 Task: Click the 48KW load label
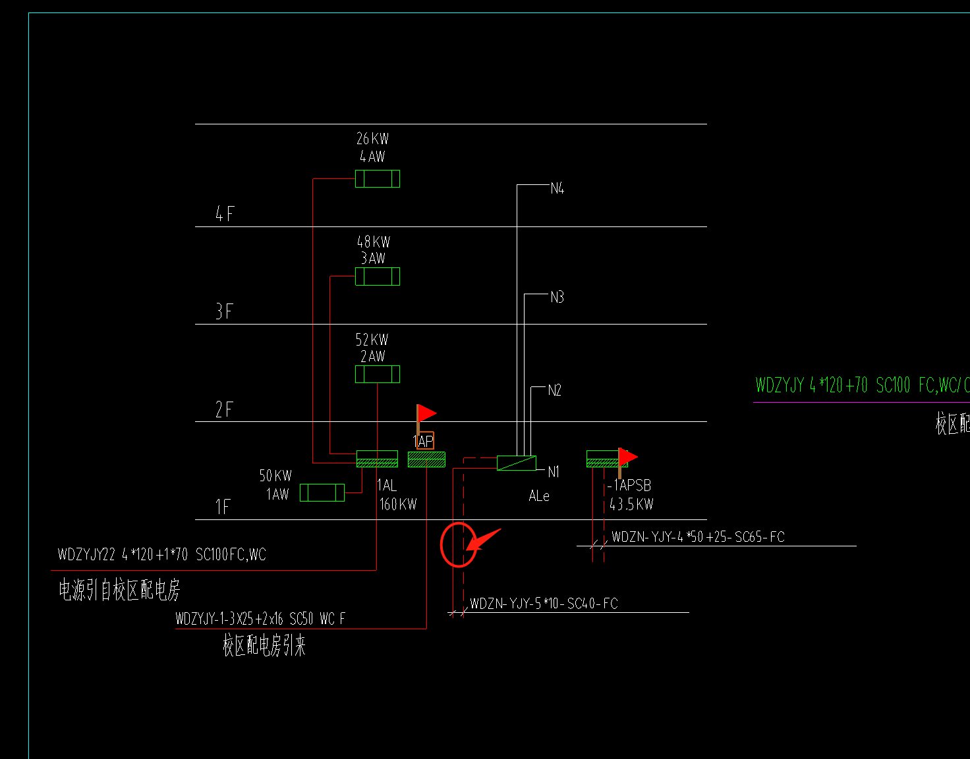(x=374, y=242)
